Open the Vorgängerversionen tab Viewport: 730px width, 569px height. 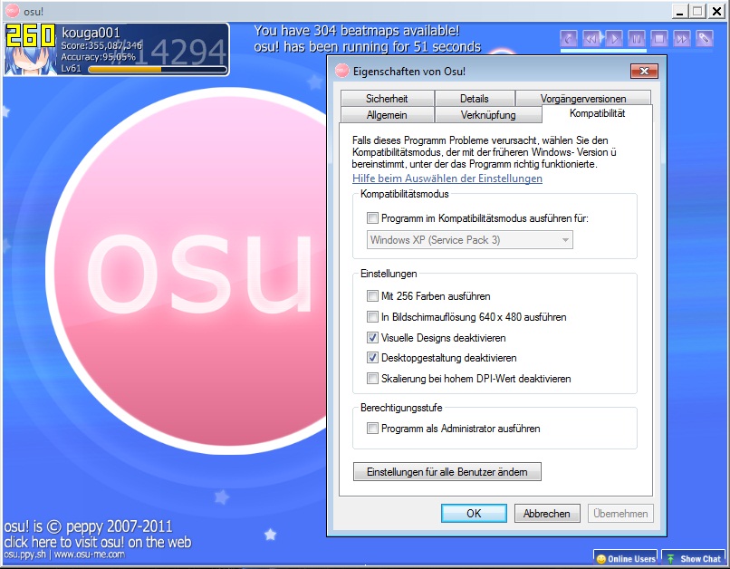[x=583, y=98]
